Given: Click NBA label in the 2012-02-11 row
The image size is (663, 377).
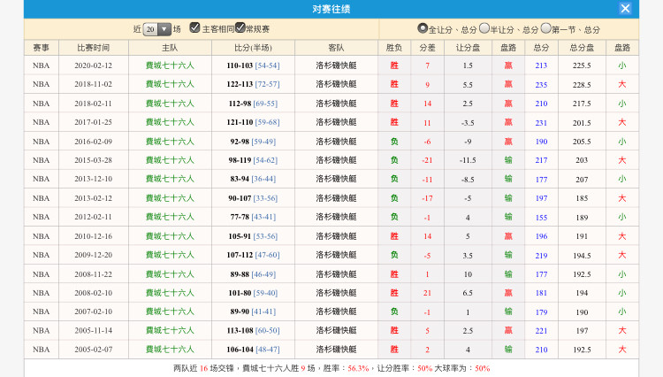Looking at the screenshot, I should (x=41, y=217).
